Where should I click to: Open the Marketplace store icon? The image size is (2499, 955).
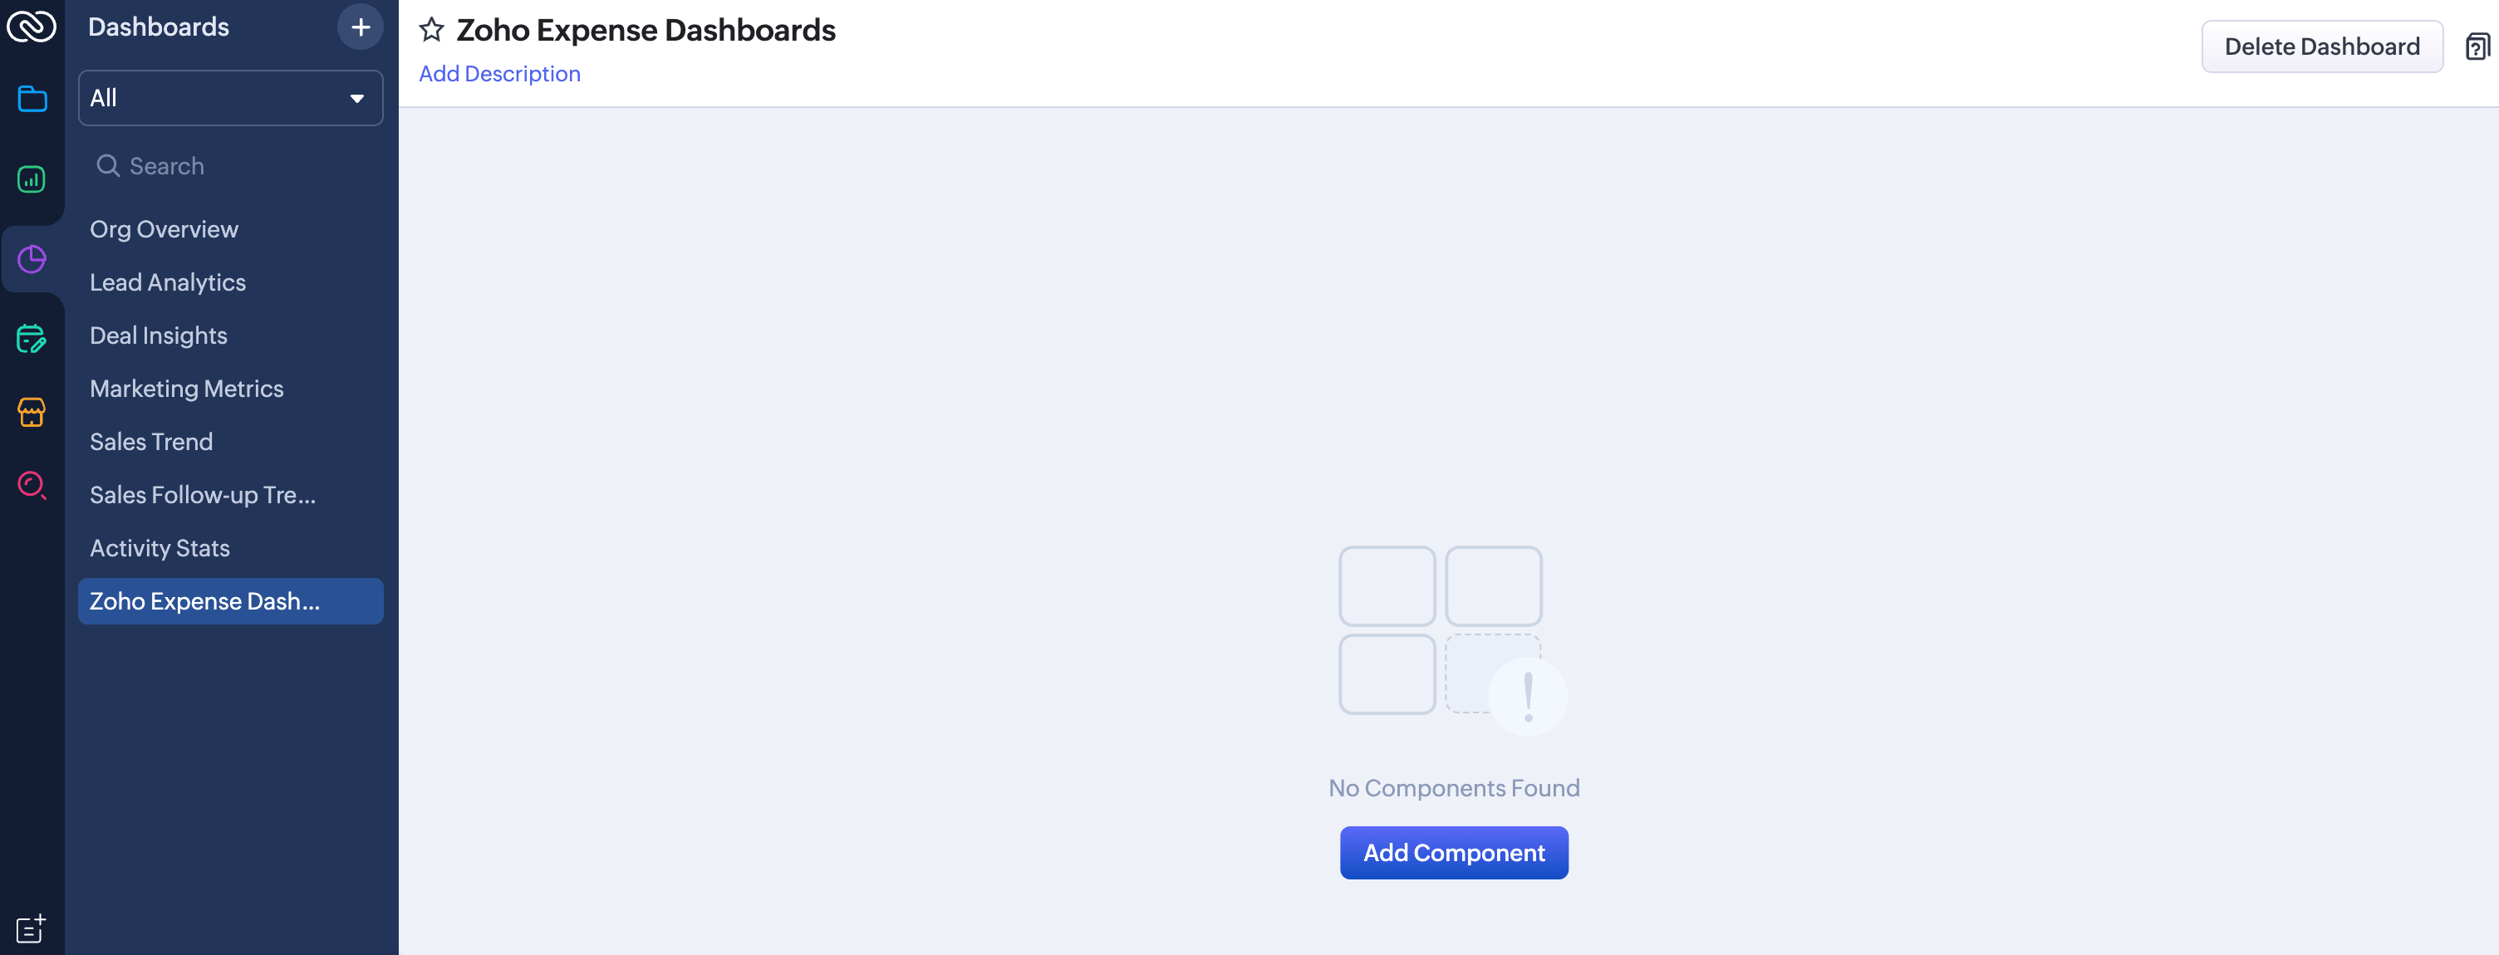(x=32, y=412)
